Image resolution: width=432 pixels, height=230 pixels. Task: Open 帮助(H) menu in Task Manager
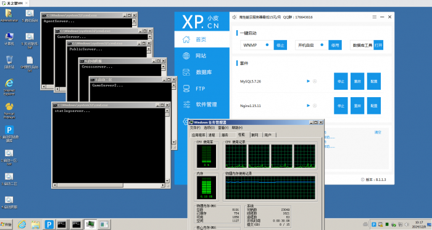click(x=237, y=128)
